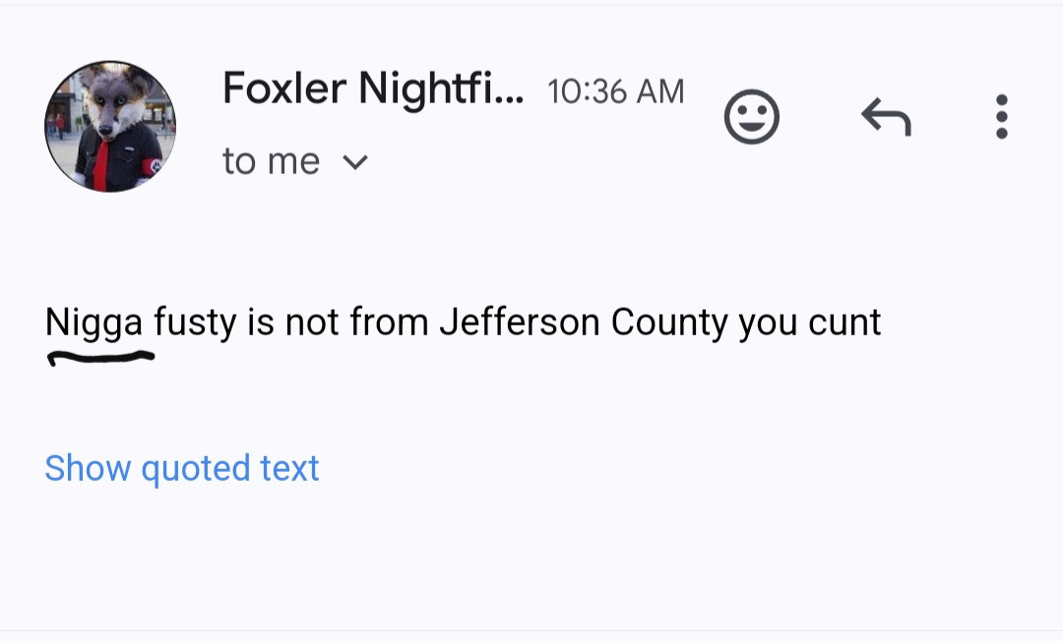This screenshot has width=1063, height=641.
Task: Click the fox mascot avatar image
Action: (110, 127)
